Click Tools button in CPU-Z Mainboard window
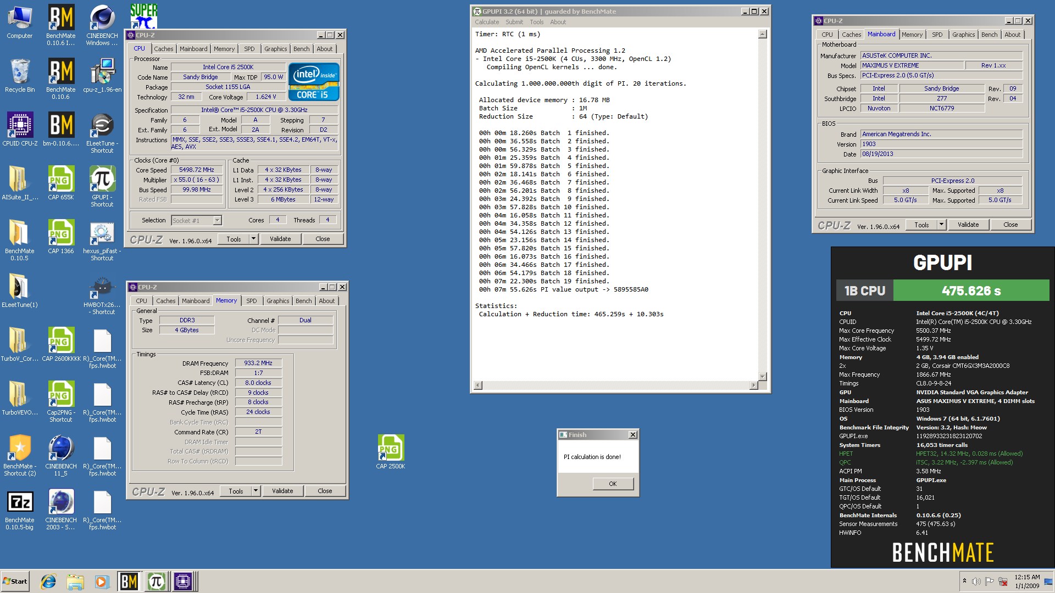The width and height of the screenshot is (1055, 593). coord(921,225)
